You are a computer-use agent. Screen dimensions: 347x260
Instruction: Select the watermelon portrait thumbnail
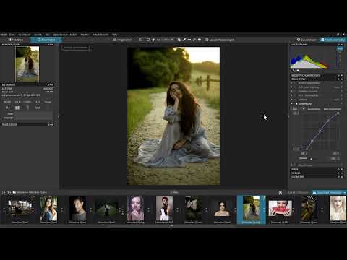[x=280, y=209]
